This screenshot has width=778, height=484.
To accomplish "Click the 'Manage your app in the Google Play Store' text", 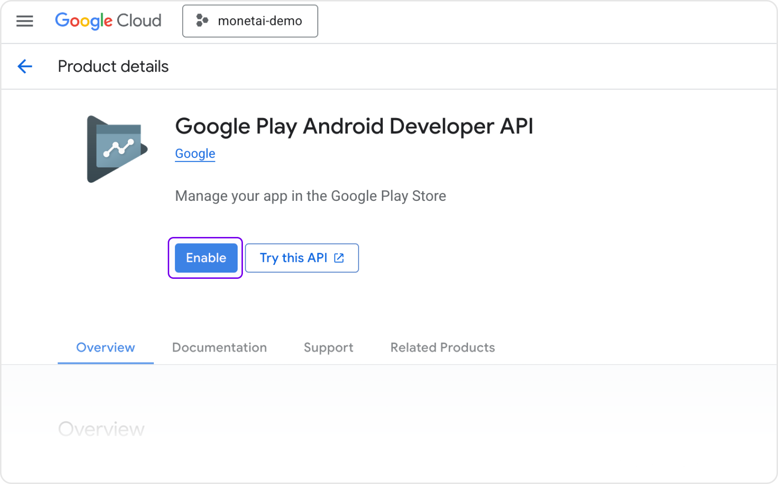I will [310, 196].
